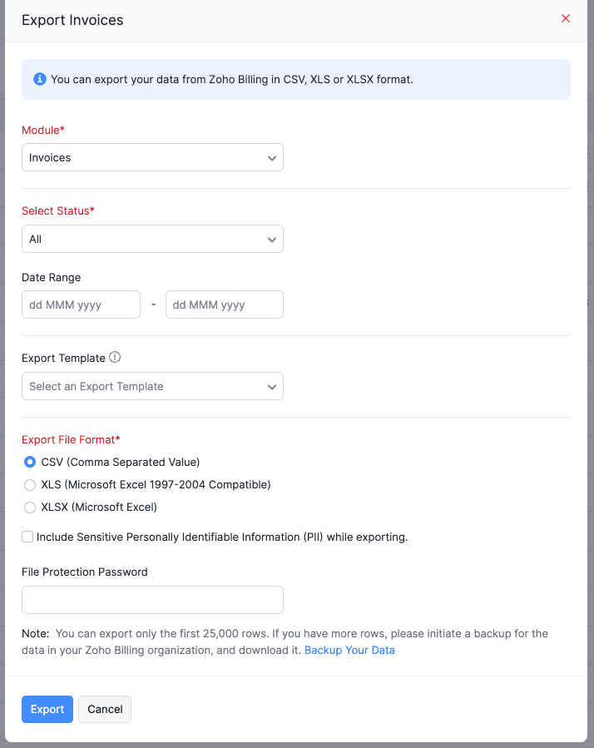This screenshot has height=748, width=594.
Task: Enable the Include Sensitive PII checkbox
Action: (27, 537)
